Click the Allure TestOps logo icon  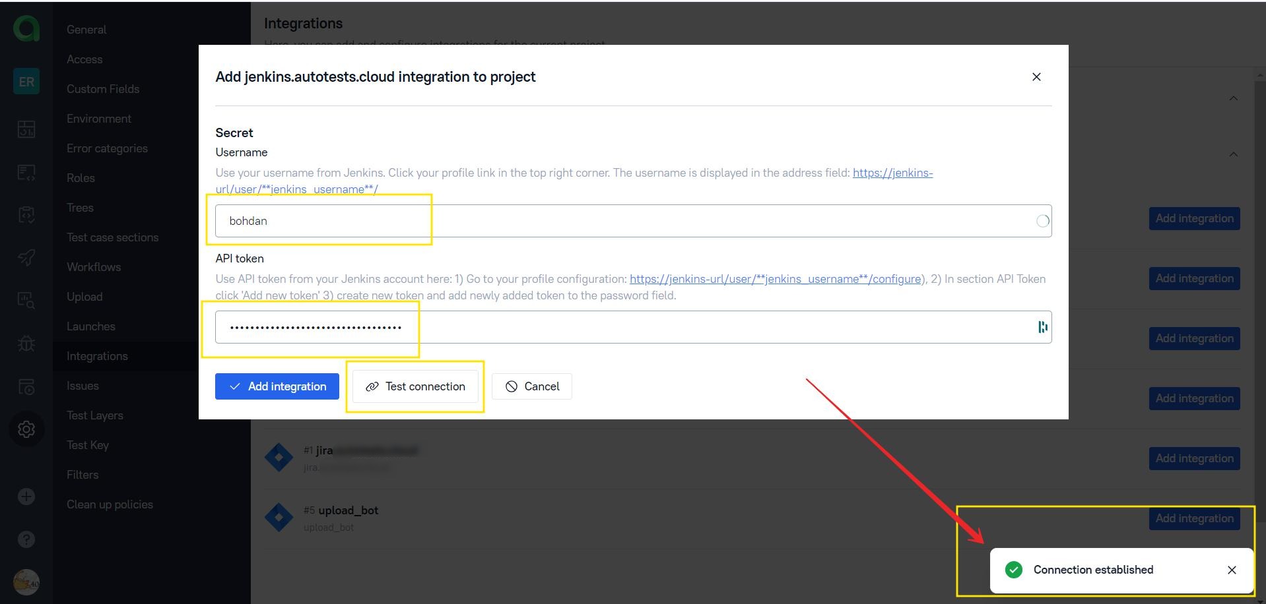point(26,29)
